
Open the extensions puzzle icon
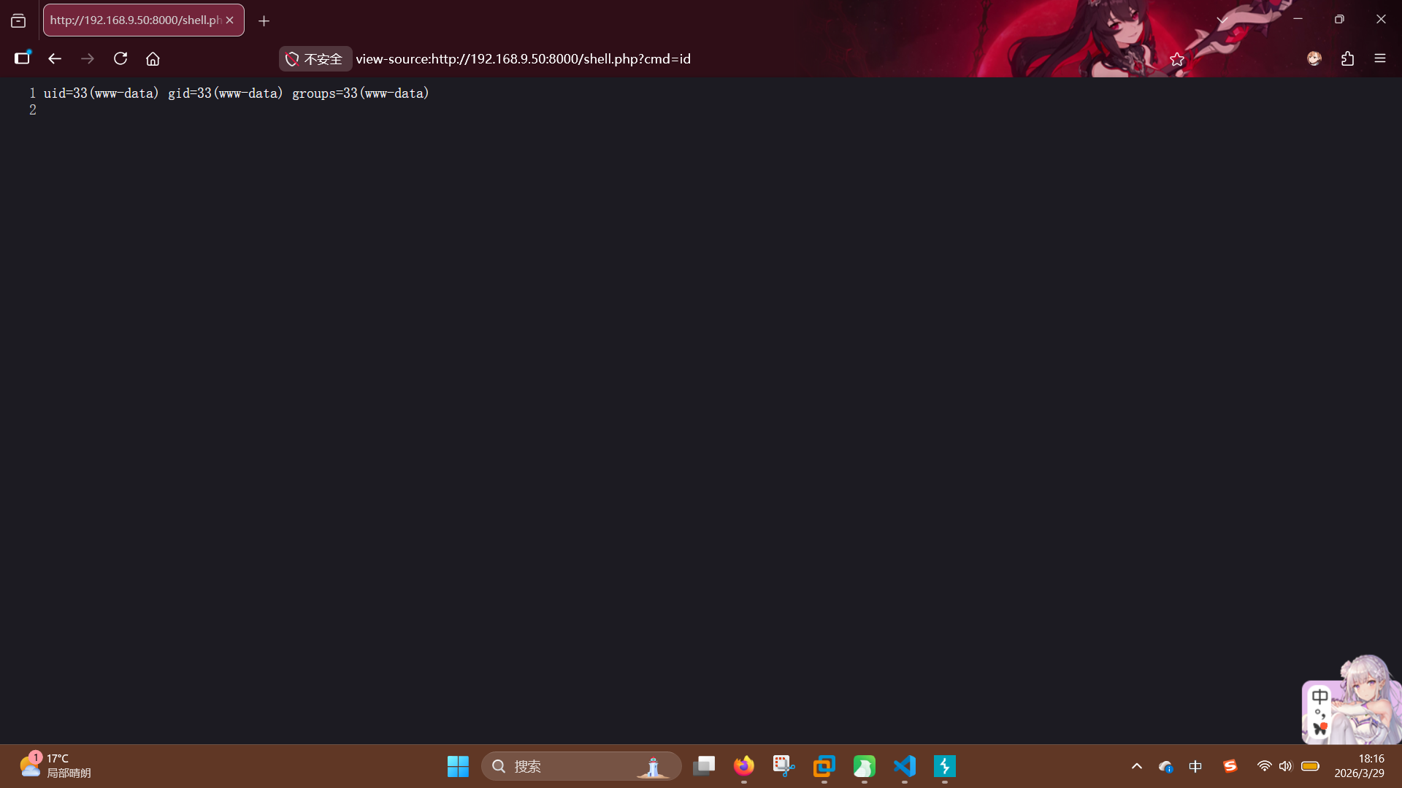tap(1347, 58)
